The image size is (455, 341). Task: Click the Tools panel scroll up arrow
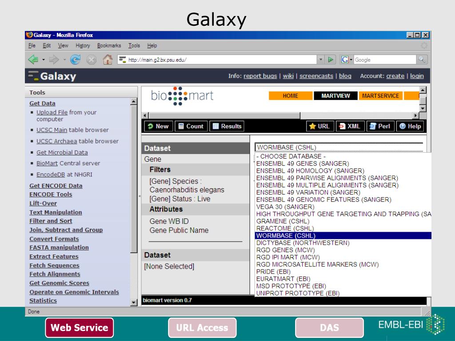(133, 102)
